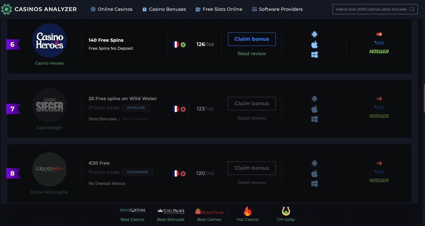Image resolution: width=425 pixels, height=226 pixels.
Task: Click red cross icon in Grand Wild row
Action: coord(183,174)
